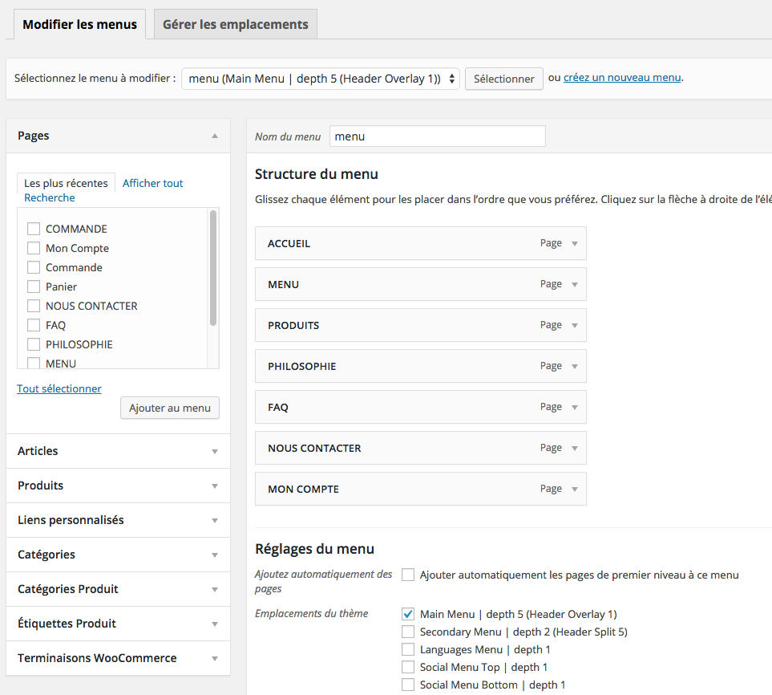Open the Recherche tab in Pages
The image size is (772, 695).
pyautogui.click(x=50, y=197)
